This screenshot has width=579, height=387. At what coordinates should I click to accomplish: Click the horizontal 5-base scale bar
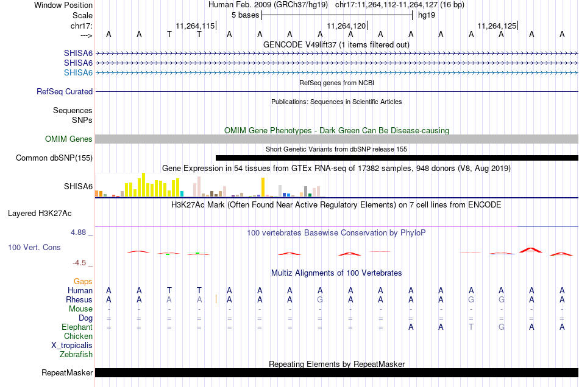click(x=337, y=15)
